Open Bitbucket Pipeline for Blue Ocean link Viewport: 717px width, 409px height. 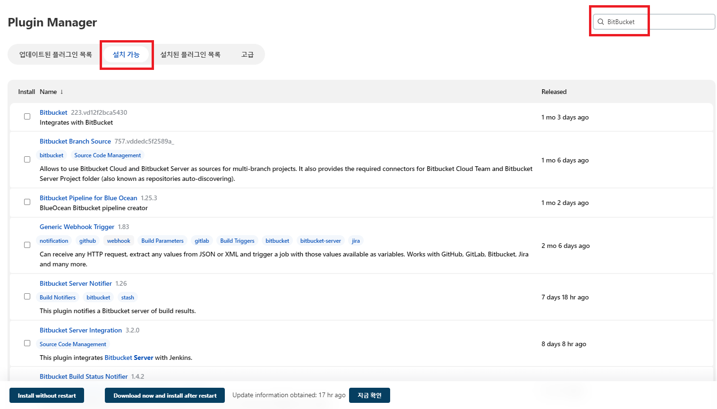[x=88, y=198]
